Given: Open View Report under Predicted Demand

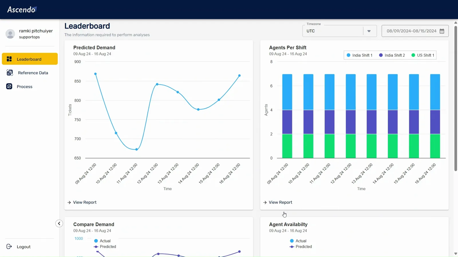Looking at the screenshot, I should tap(85, 202).
